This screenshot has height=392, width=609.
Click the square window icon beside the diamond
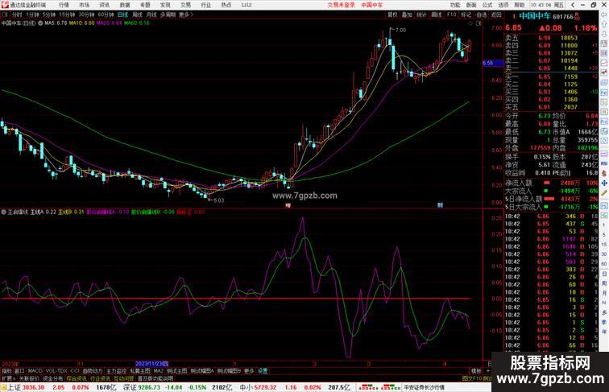(478, 23)
